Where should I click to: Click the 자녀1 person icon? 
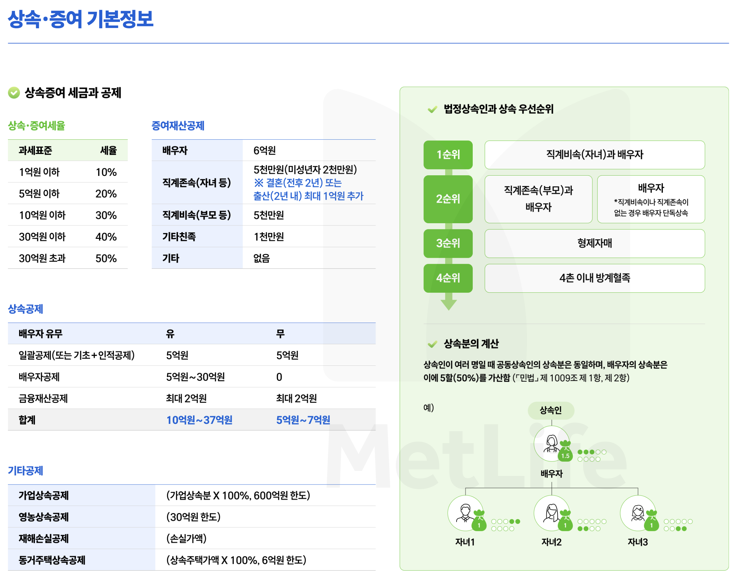coord(466,513)
